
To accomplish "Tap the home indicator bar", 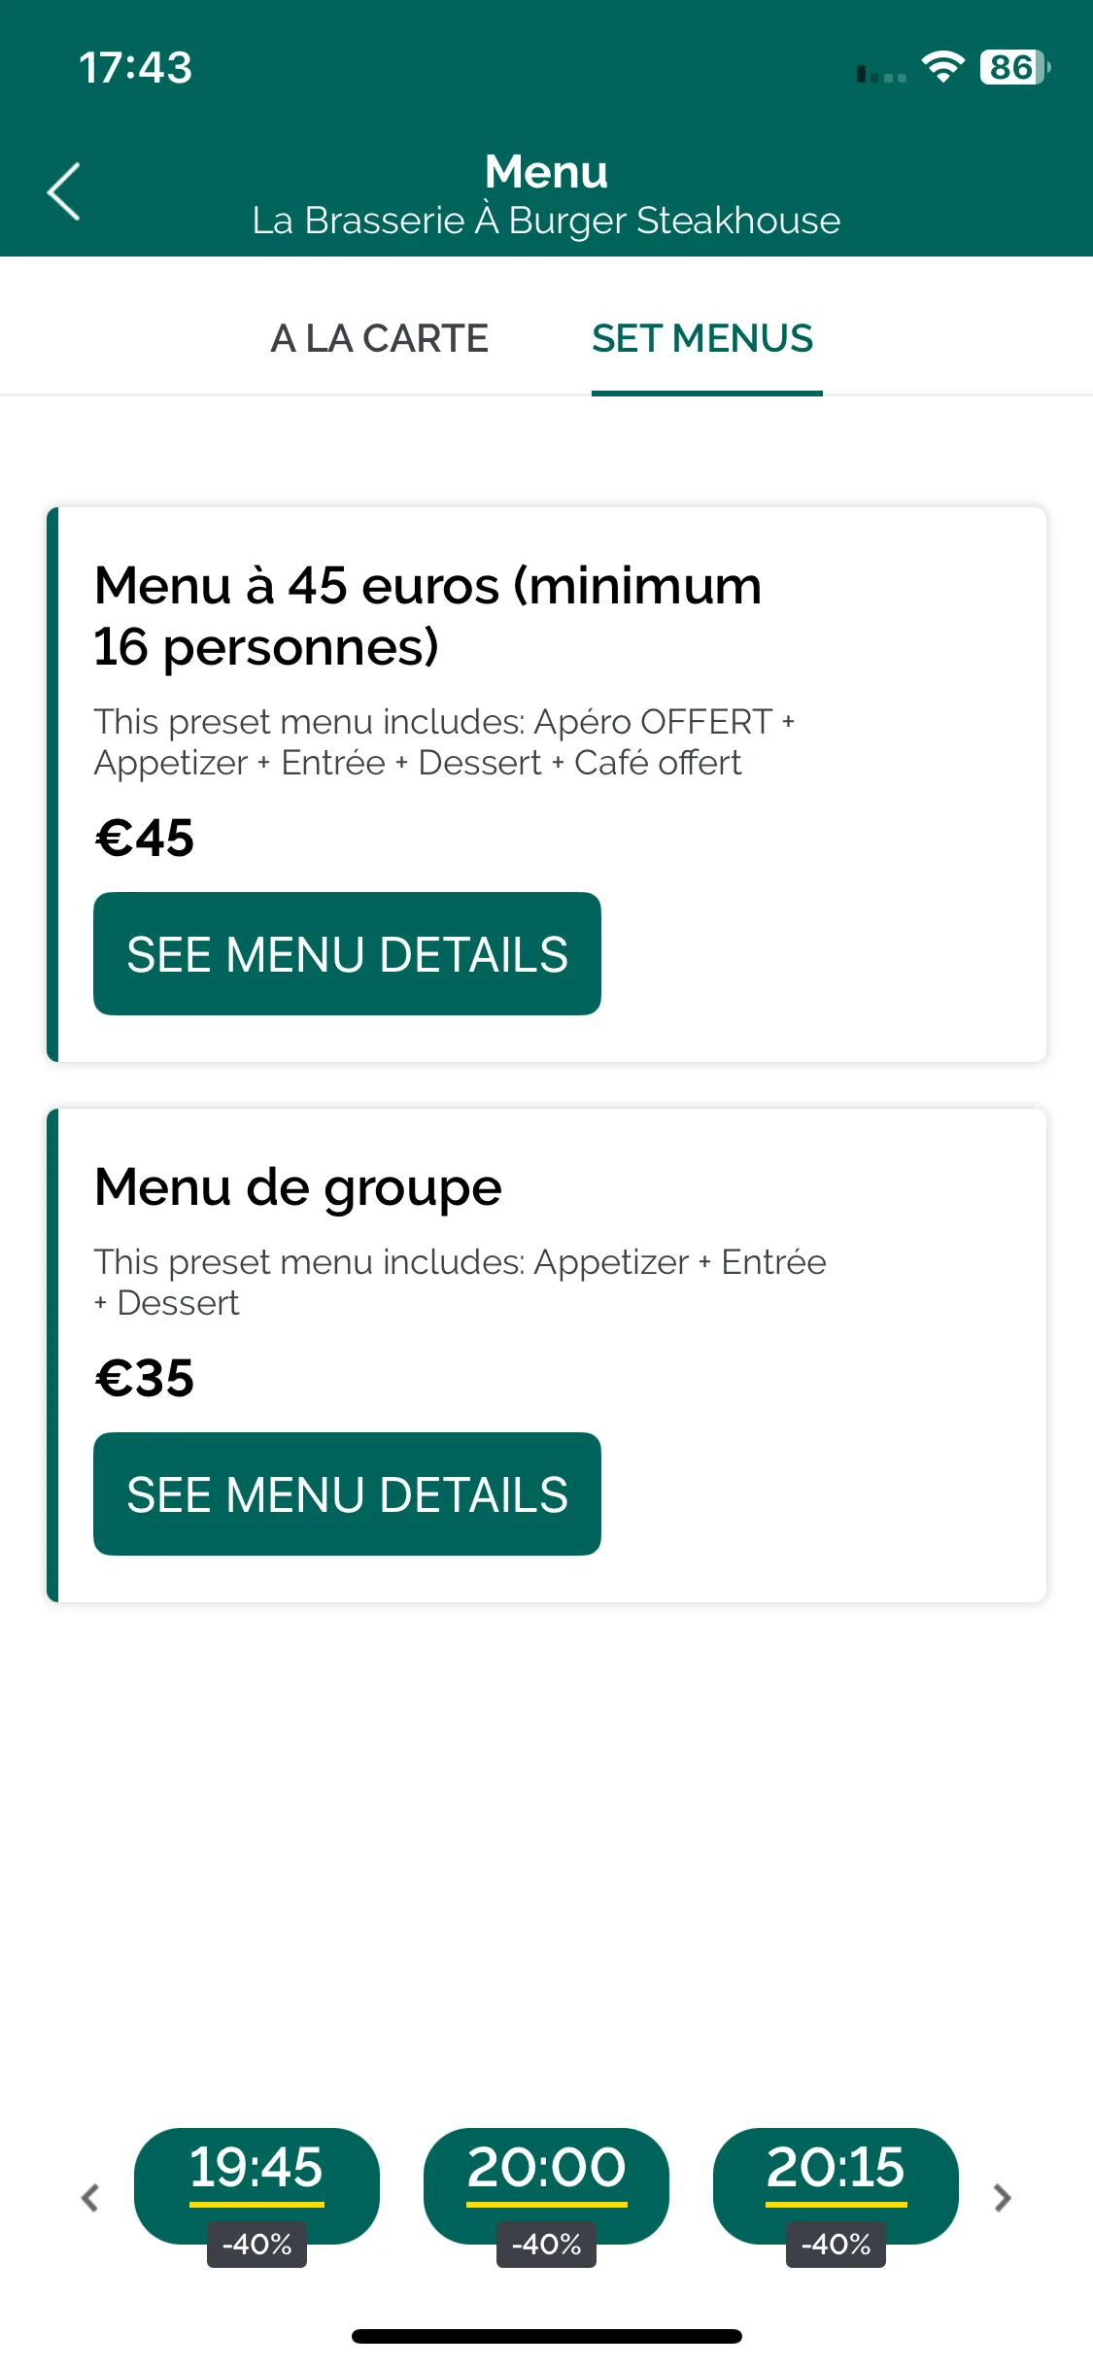I will tap(547, 2336).
